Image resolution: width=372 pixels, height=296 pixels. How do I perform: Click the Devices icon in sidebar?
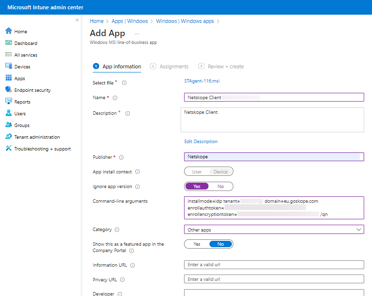pos(8,66)
